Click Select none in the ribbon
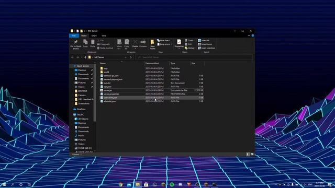This screenshot has height=188, width=335. (205, 44)
